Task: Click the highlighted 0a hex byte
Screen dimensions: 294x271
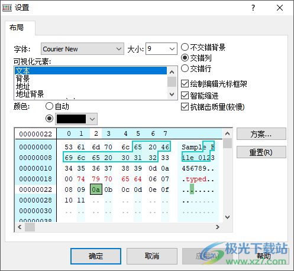Action: [x=96, y=190]
